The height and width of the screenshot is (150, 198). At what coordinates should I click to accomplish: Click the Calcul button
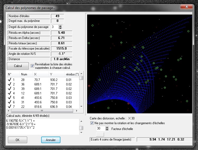point(18,66)
